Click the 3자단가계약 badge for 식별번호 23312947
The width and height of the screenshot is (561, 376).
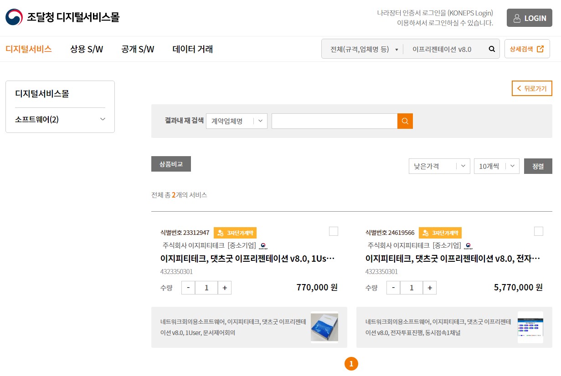click(x=235, y=233)
